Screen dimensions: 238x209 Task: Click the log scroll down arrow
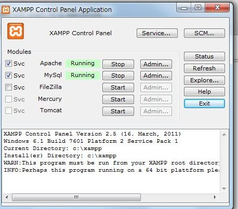point(224,188)
